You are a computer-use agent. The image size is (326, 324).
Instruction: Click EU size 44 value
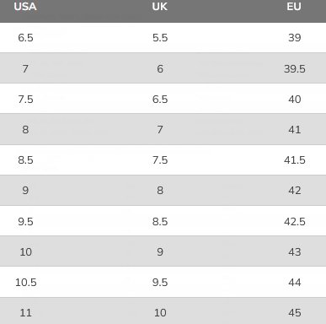pyautogui.click(x=295, y=282)
